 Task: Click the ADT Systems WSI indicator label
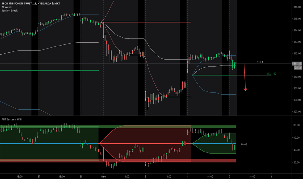12,119
